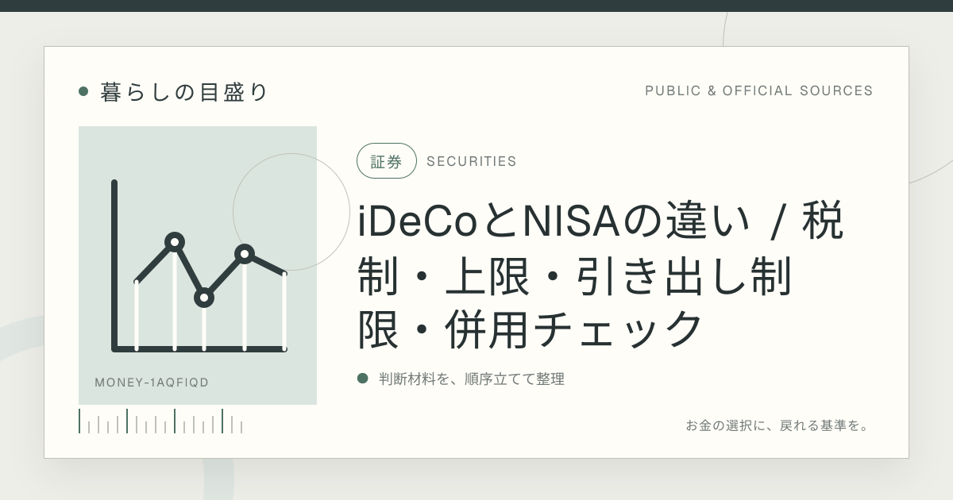
Task: Click the dark header bar above the card
Action: pyautogui.click(x=476, y=6)
